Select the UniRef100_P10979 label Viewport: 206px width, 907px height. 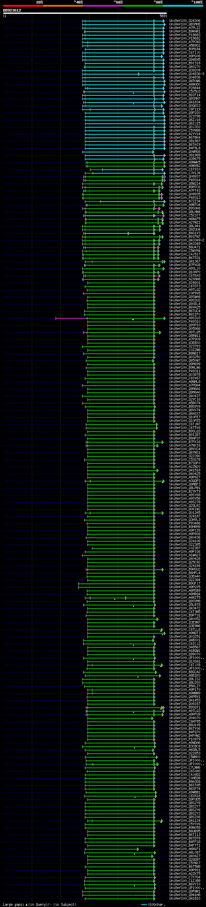185,739
